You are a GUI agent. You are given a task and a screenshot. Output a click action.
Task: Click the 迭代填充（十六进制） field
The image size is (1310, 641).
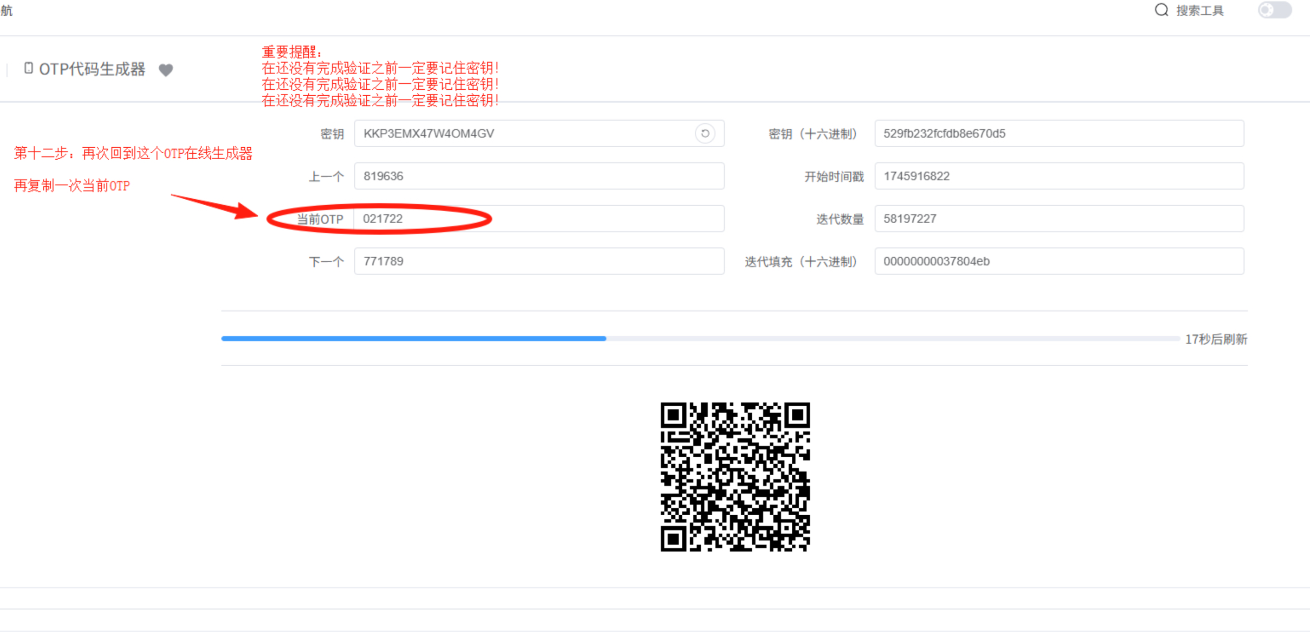(x=1059, y=261)
